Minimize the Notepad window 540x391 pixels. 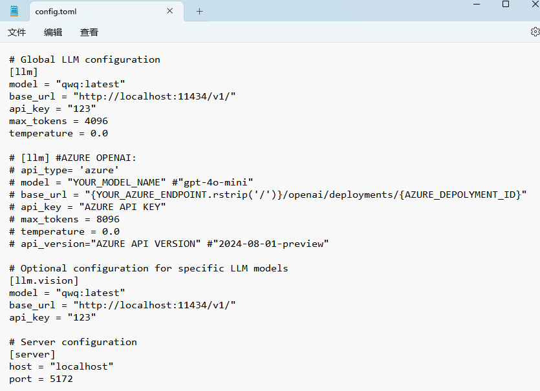pos(477,4)
